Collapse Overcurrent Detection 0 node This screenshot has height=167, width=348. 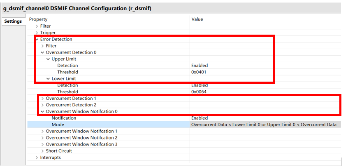[43, 52]
